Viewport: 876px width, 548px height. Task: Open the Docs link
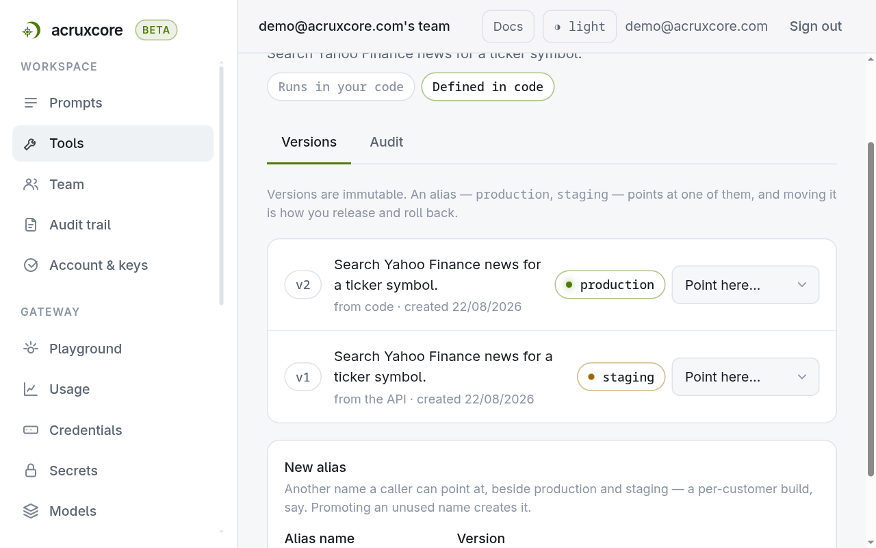coord(508,27)
